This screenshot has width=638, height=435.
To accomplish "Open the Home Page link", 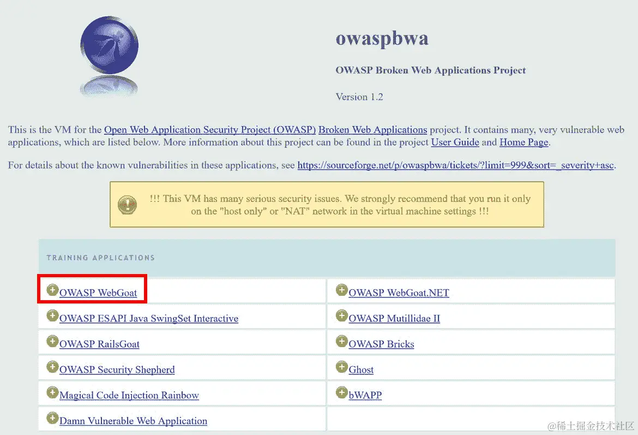I will coord(524,142).
